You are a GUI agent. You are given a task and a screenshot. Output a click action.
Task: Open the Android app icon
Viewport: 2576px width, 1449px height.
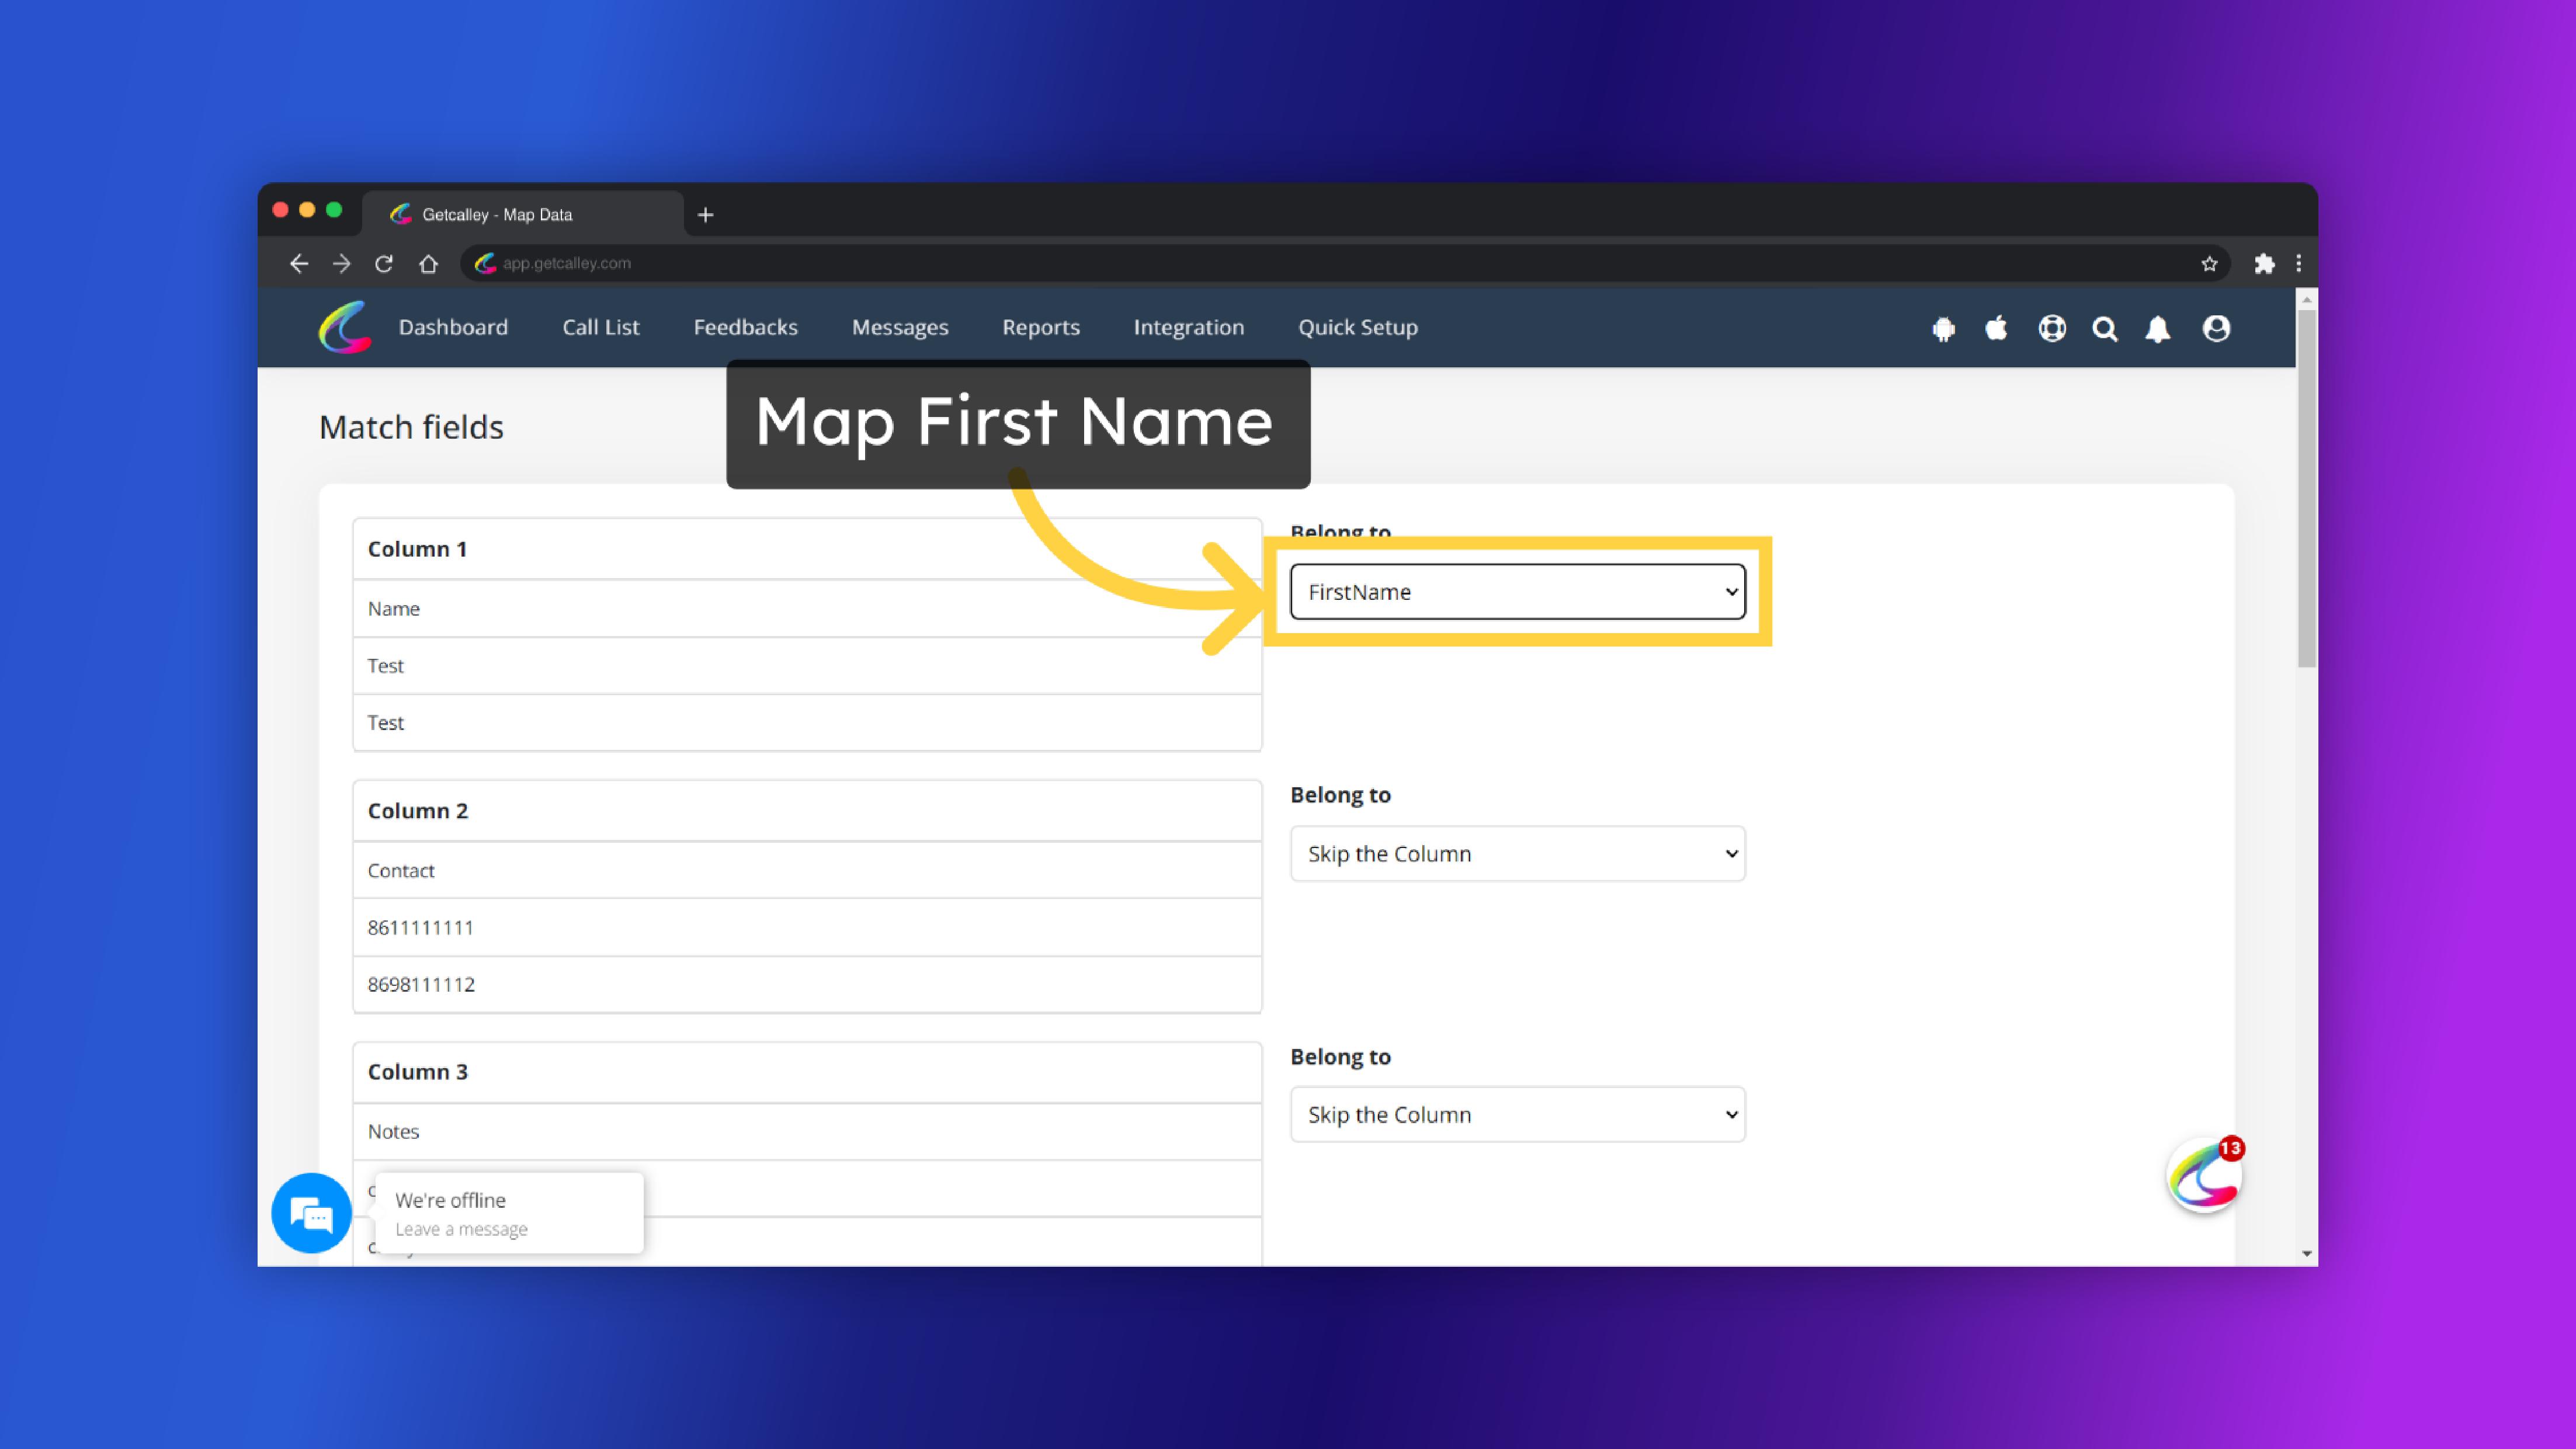[x=1943, y=329]
